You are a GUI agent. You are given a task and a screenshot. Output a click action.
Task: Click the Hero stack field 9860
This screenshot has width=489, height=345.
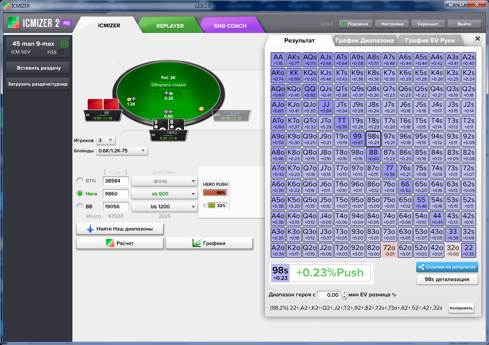(116, 194)
